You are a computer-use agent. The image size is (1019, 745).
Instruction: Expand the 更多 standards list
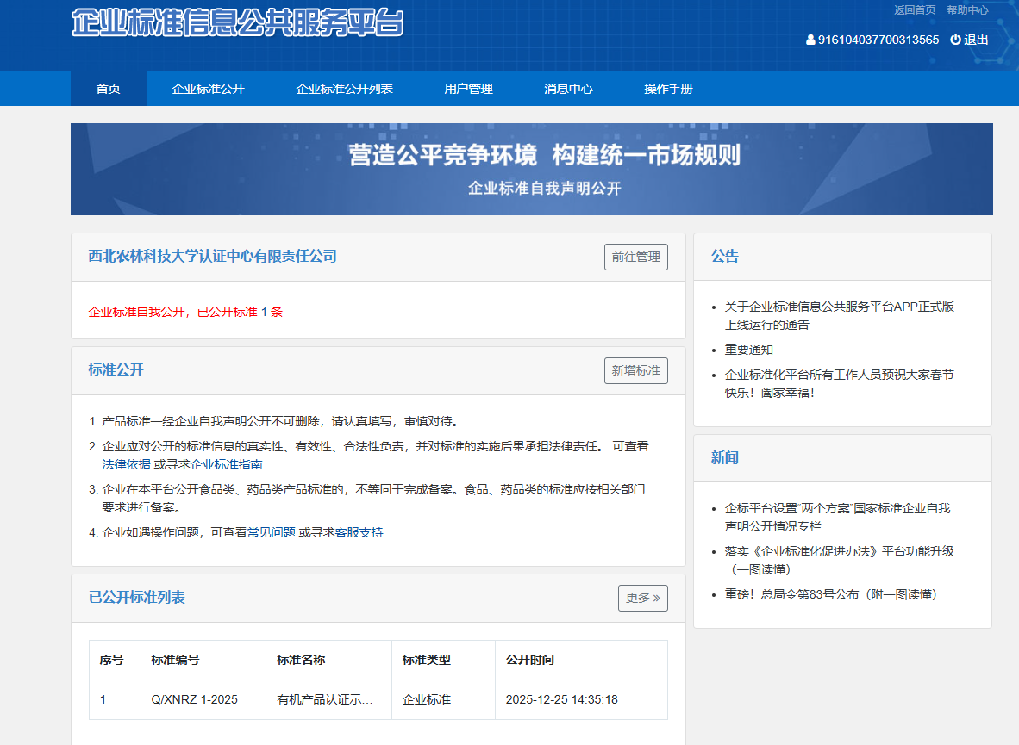[642, 598]
